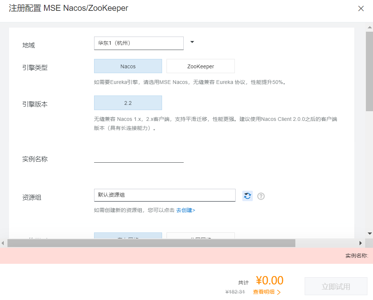Click the 资源组 label
Viewport: 373px width, 300px height.
point(32,197)
